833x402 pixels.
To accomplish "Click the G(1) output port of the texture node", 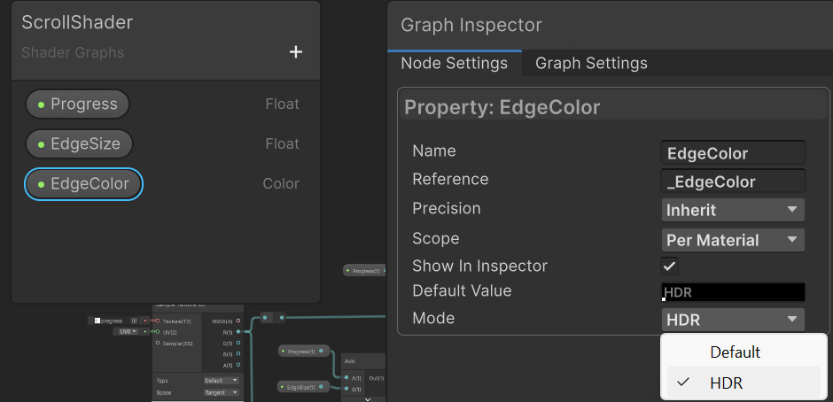I will 238,343.
